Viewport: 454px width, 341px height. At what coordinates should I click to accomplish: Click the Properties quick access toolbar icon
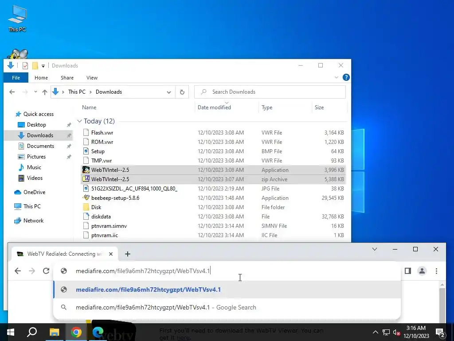tap(25, 66)
